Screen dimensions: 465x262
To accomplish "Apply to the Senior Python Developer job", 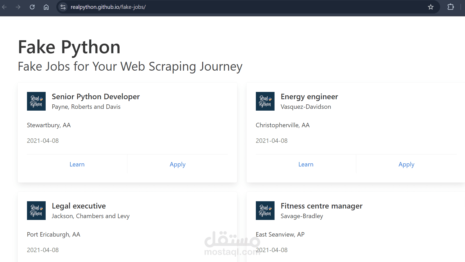I will point(178,165).
